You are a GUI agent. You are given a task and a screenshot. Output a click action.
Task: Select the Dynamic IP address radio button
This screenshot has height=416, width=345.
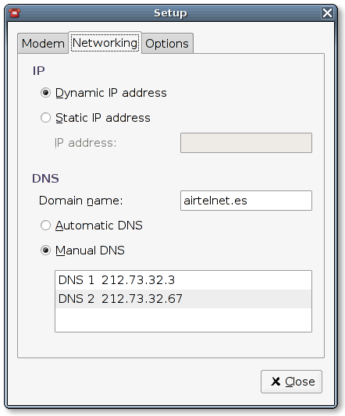[45, 93]
